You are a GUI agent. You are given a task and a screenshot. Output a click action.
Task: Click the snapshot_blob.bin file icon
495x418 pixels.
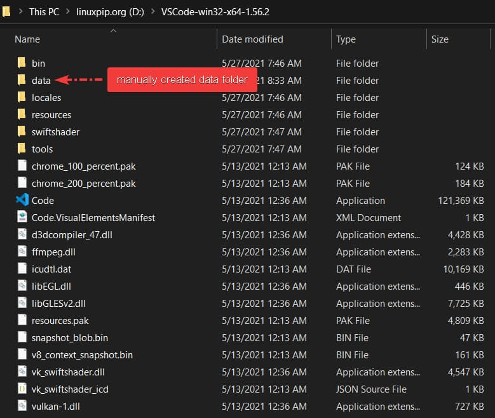point(22,337)
